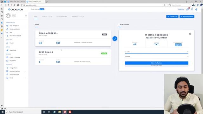The height and width of the screenshot is (114, 203).
Task: Click Upload List button
Action: (172, 16)
